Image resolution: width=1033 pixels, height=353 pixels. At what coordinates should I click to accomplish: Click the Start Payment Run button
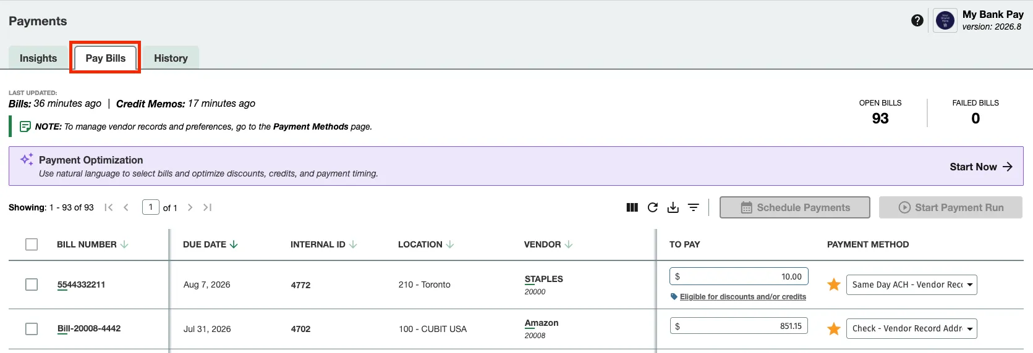tap(951, 207)
